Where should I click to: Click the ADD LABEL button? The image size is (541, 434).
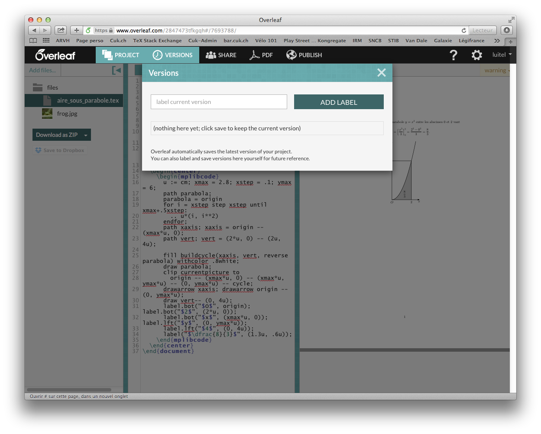click(x=339, y=102)
